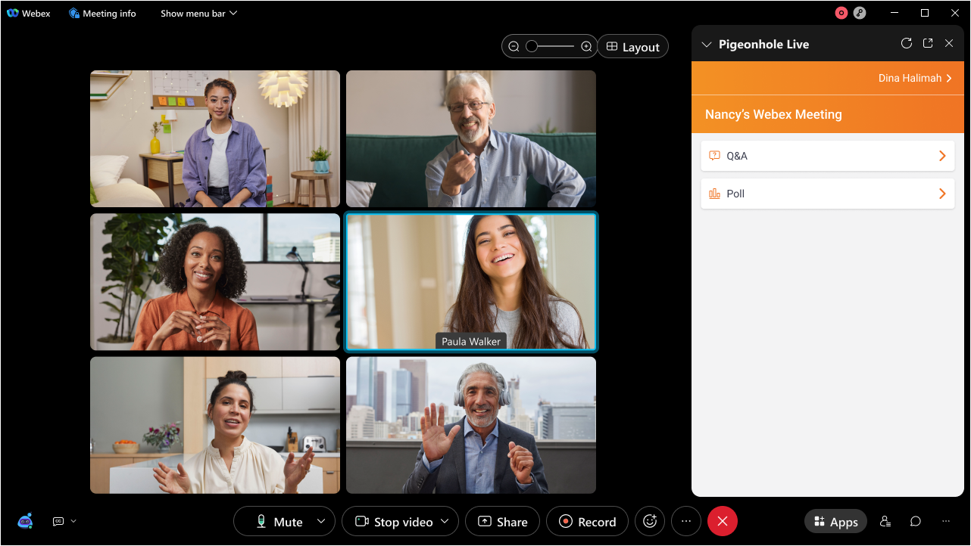971x546 pixels.
Task: Click the Share button
Action: pyautogui.click(x=502, y=521)
